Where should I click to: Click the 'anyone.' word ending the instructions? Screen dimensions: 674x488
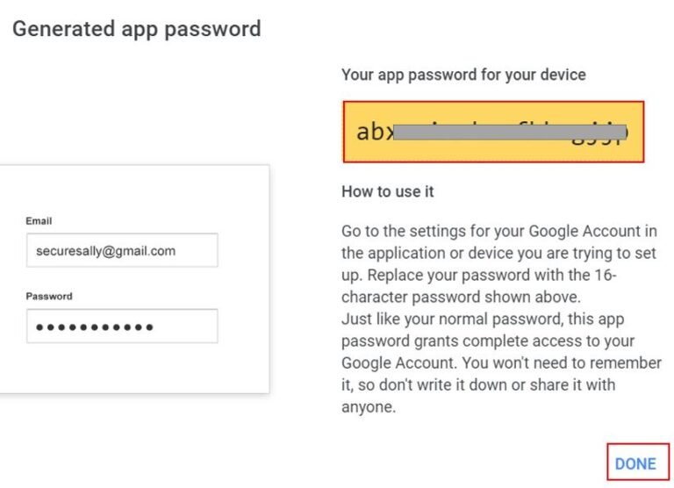368,407
